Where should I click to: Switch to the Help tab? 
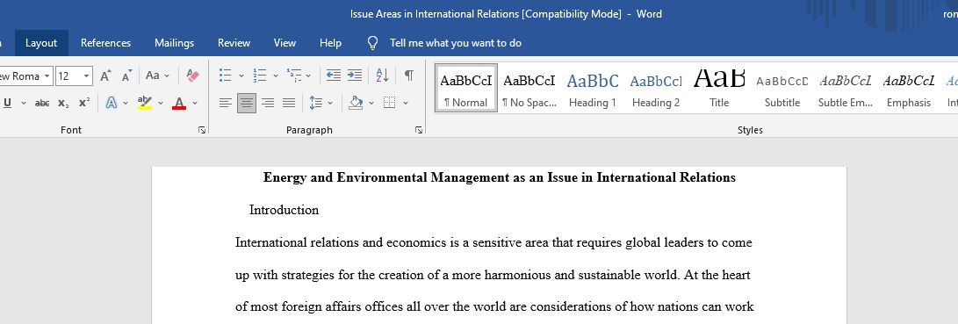[x=330, y=43]
